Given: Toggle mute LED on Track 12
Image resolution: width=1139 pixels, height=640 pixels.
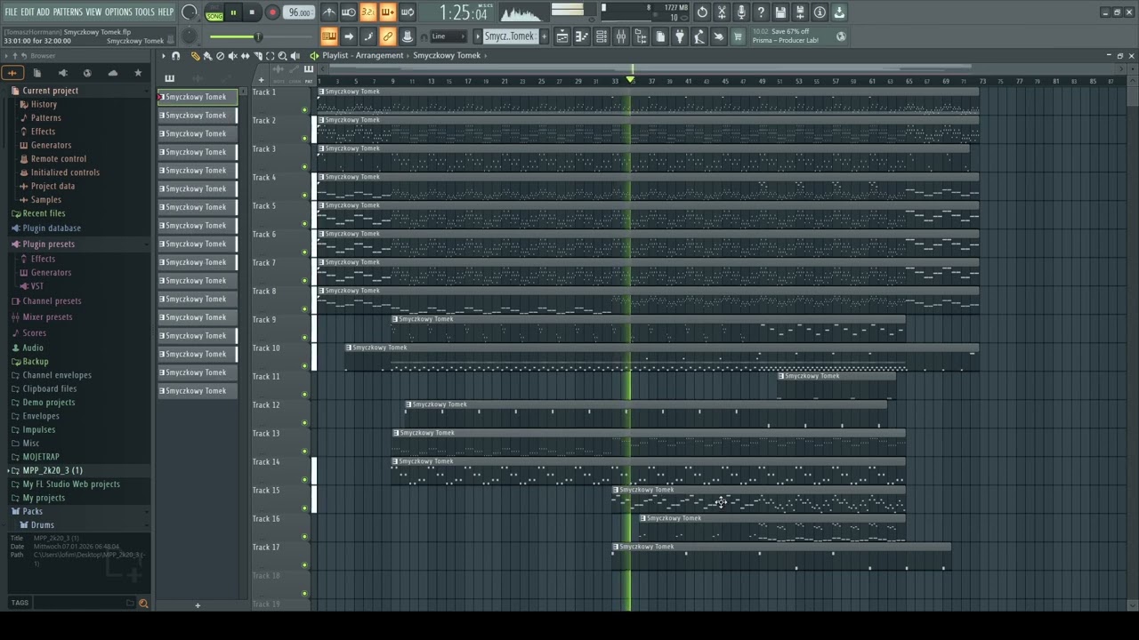Looking at the screenshot, I should pos(304,423).
